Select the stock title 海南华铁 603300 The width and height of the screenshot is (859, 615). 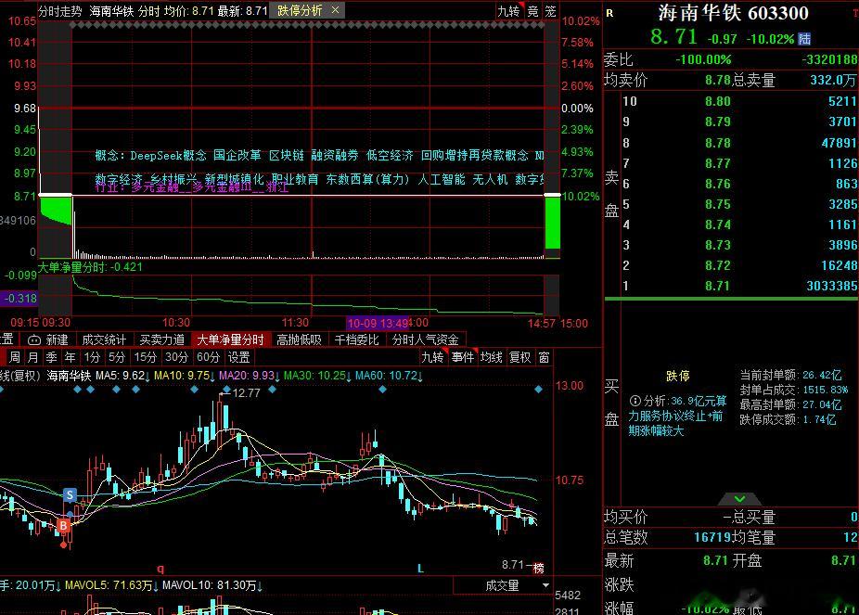click(734, 13)
